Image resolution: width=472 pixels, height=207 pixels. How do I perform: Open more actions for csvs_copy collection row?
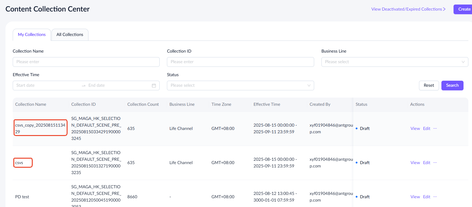(x=435, y=128)
